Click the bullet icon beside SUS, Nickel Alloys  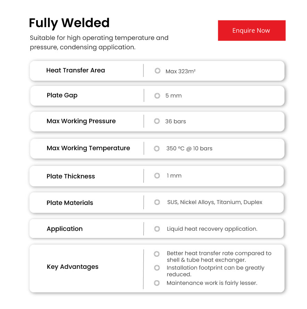pos(157,202)
